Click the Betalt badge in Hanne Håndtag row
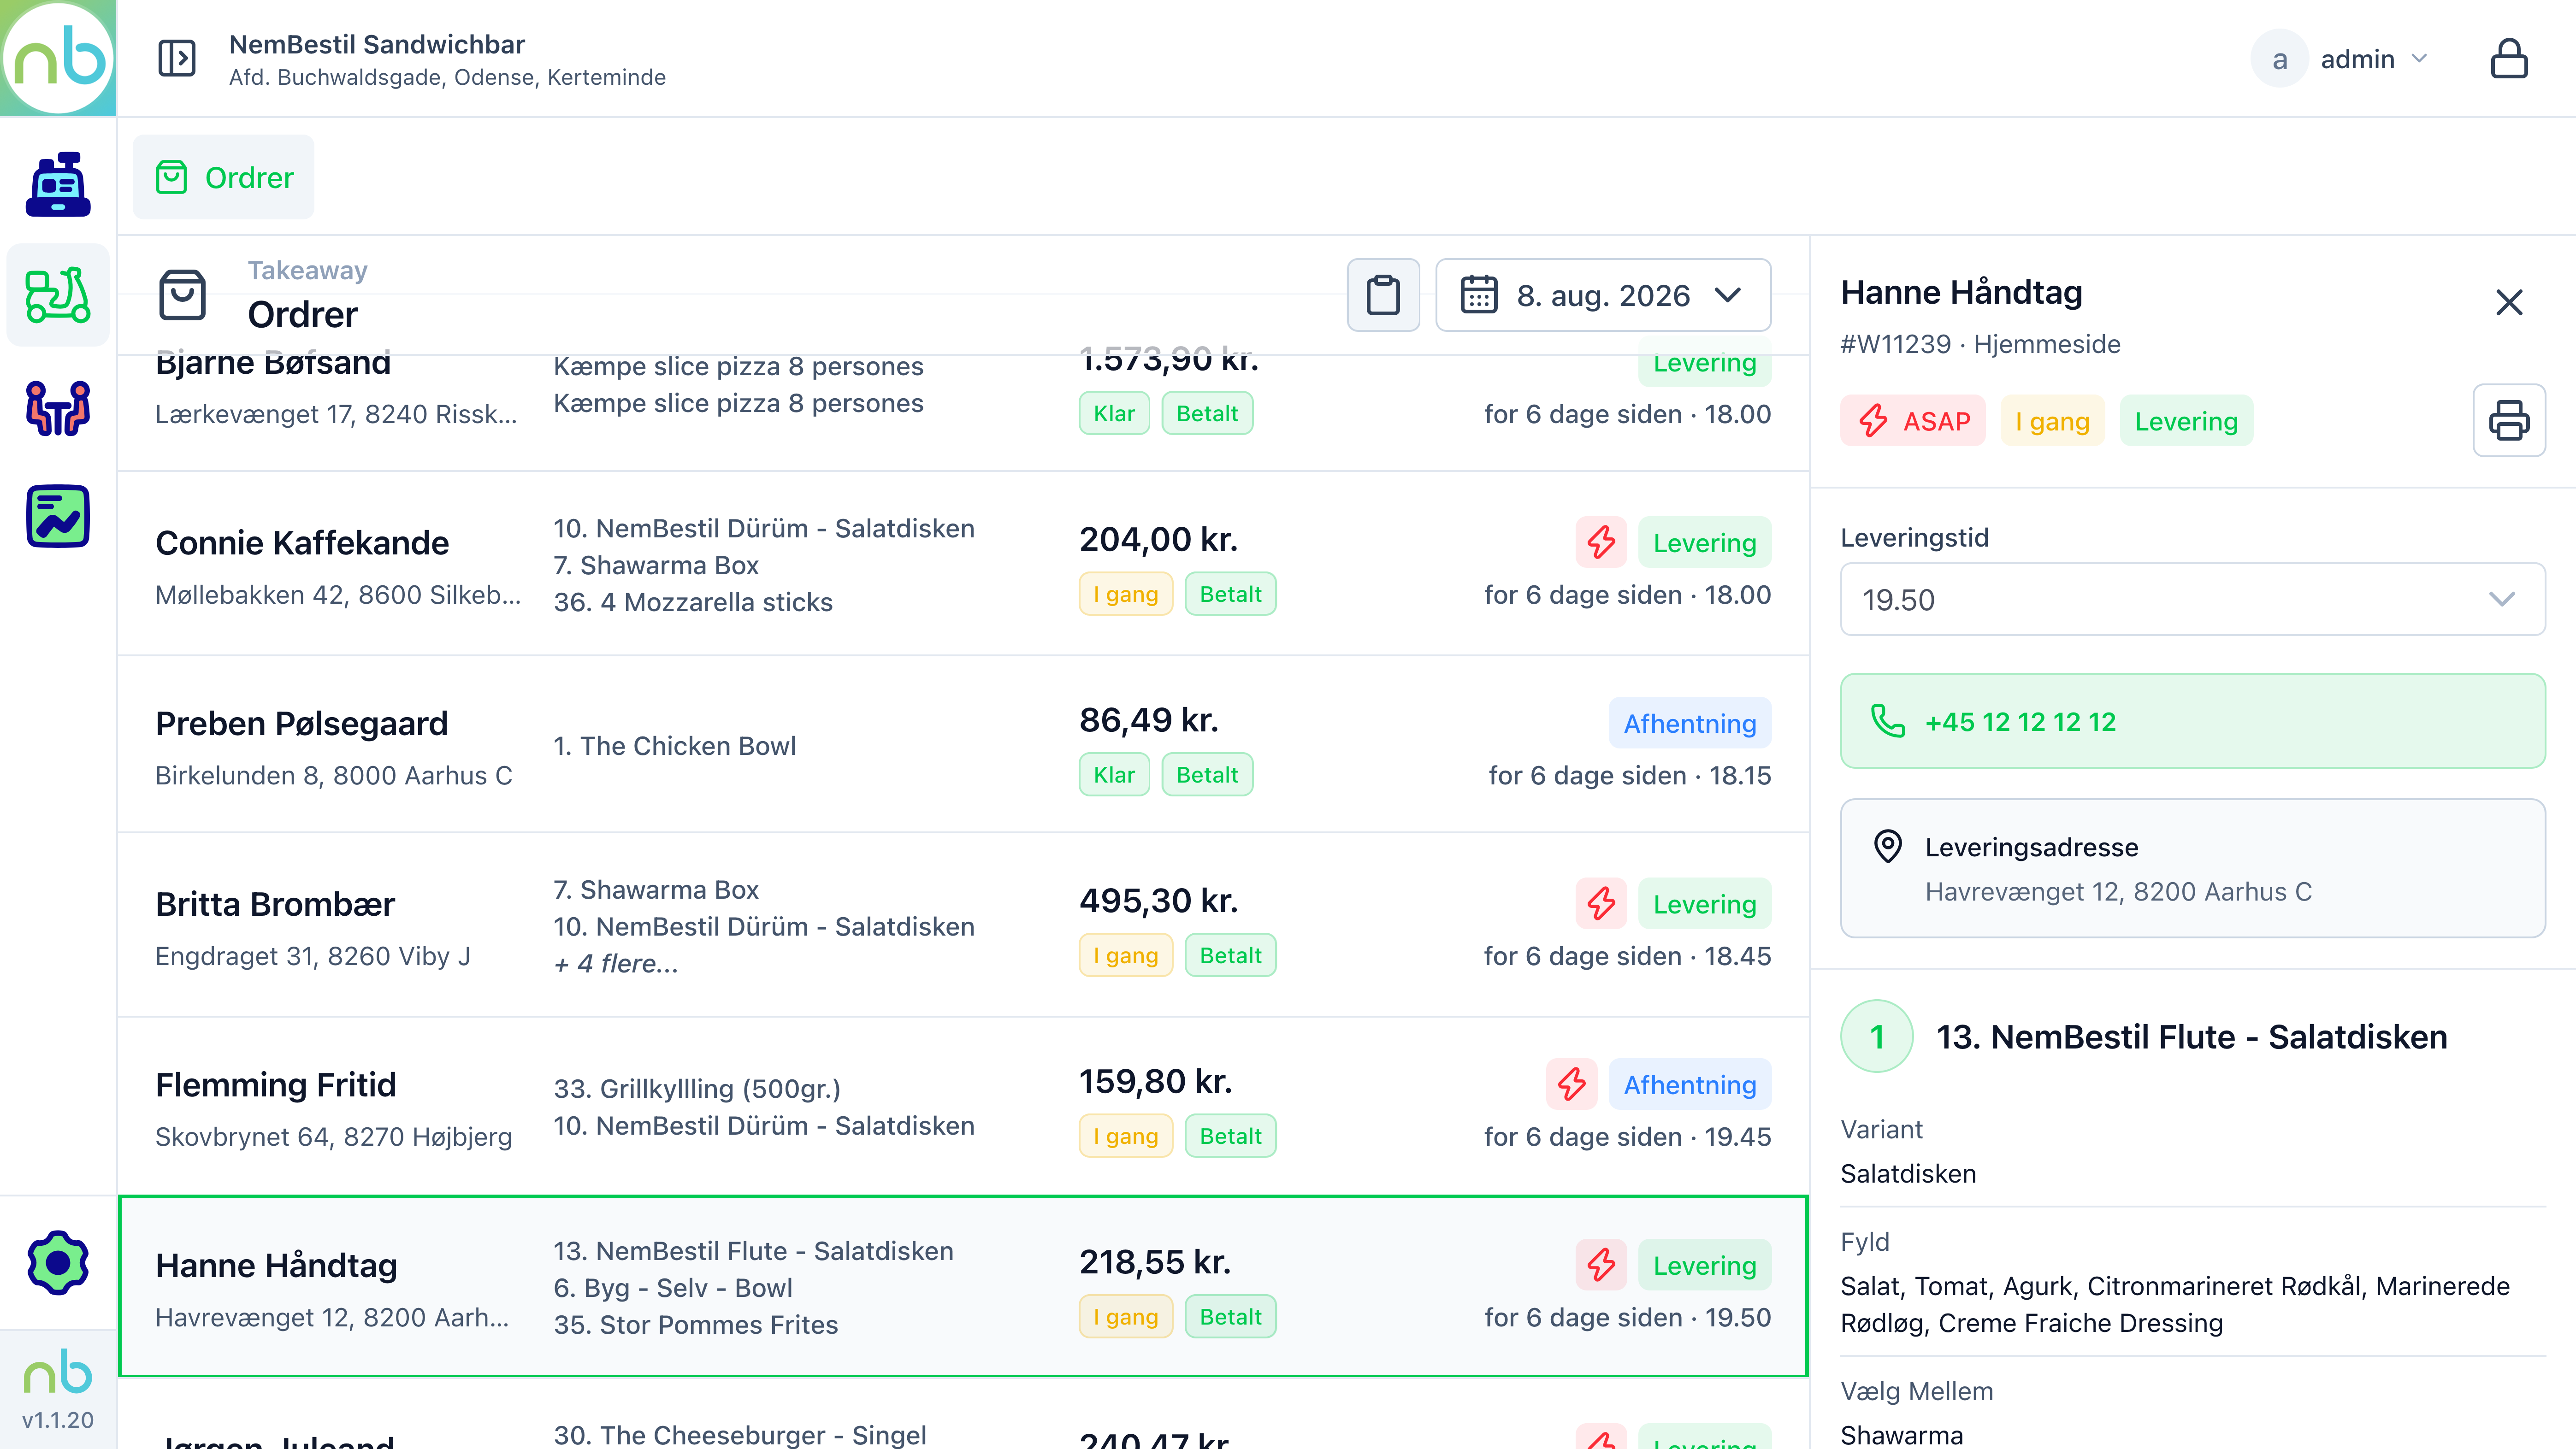This screenshot has height=1449, width=2576. 1230,1317
